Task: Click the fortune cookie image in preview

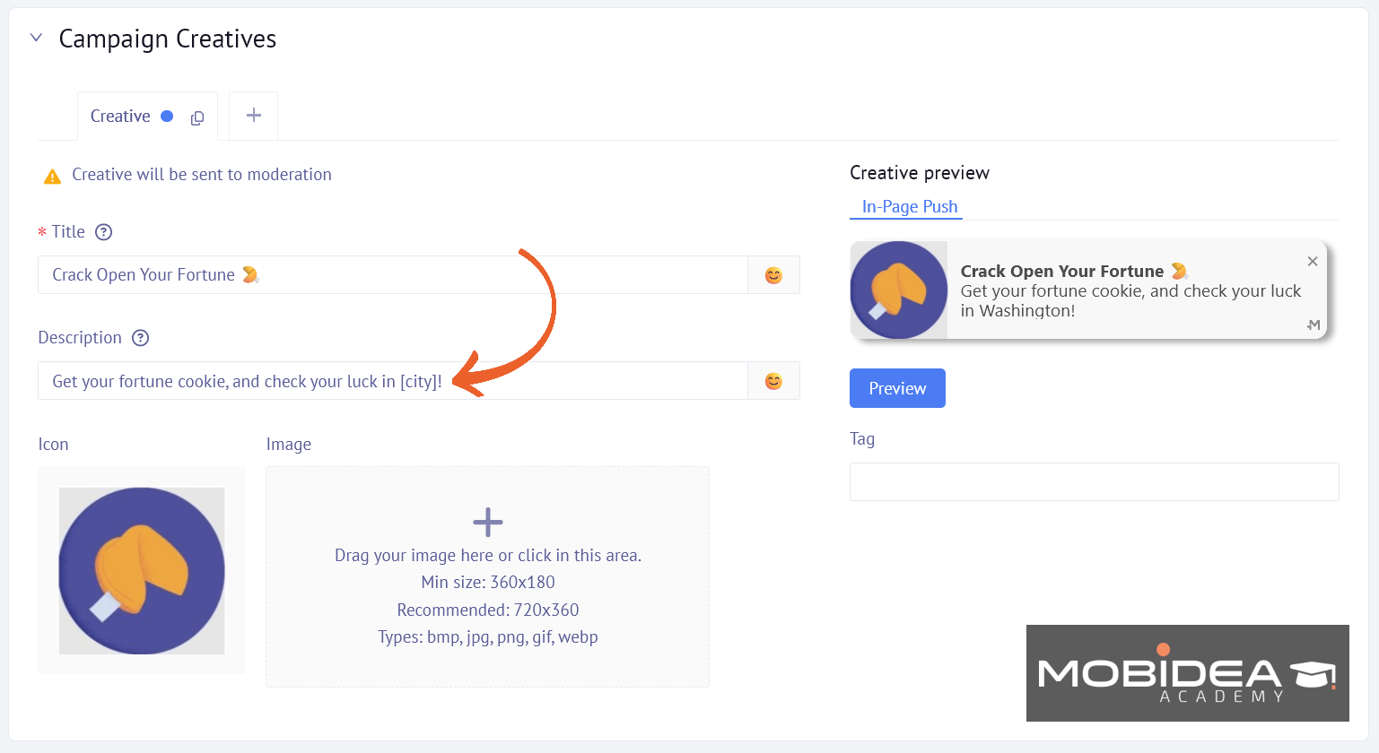Action: pos(899,290)
